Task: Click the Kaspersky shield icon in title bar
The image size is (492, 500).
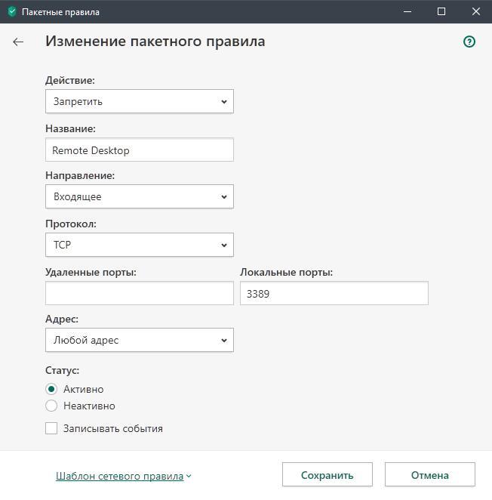Action: point(12,12)
